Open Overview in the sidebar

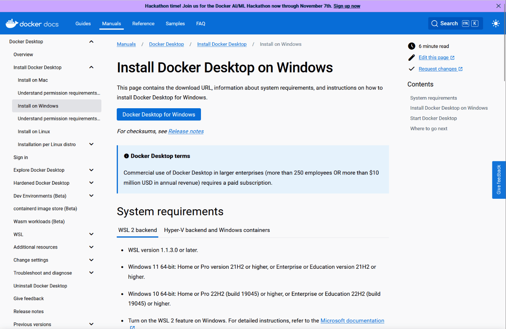coord(23,54)
